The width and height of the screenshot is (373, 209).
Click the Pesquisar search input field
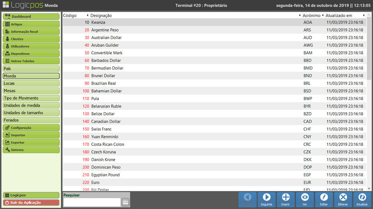click(x=92, y=202)
